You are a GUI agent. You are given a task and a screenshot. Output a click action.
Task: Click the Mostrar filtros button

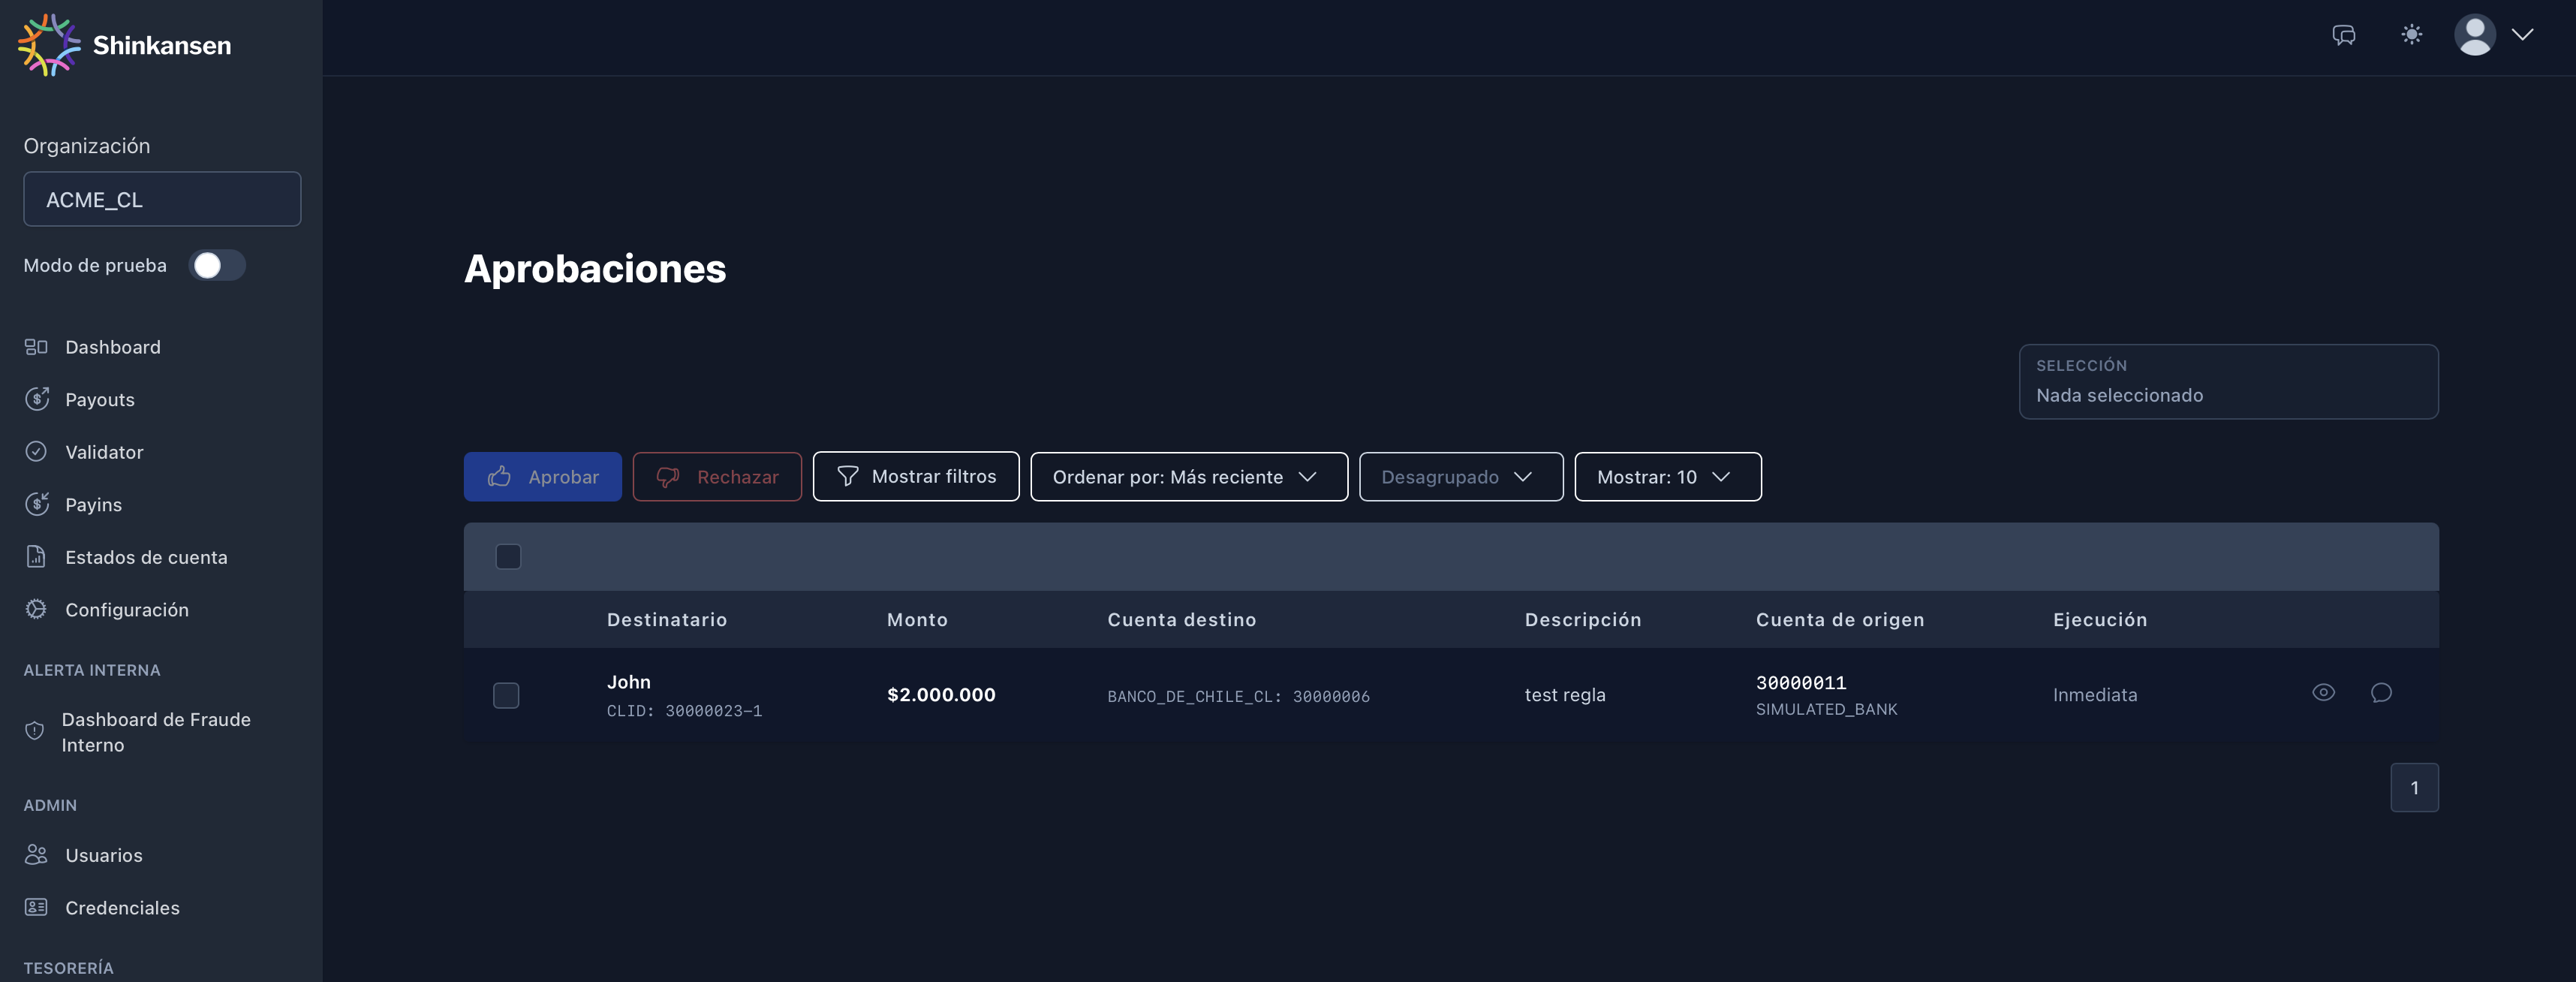tap(915, 477)
